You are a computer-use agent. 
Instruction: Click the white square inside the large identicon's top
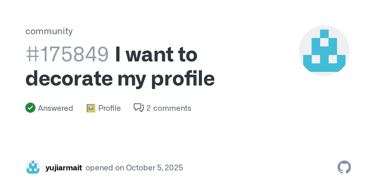tap(324, 42)
